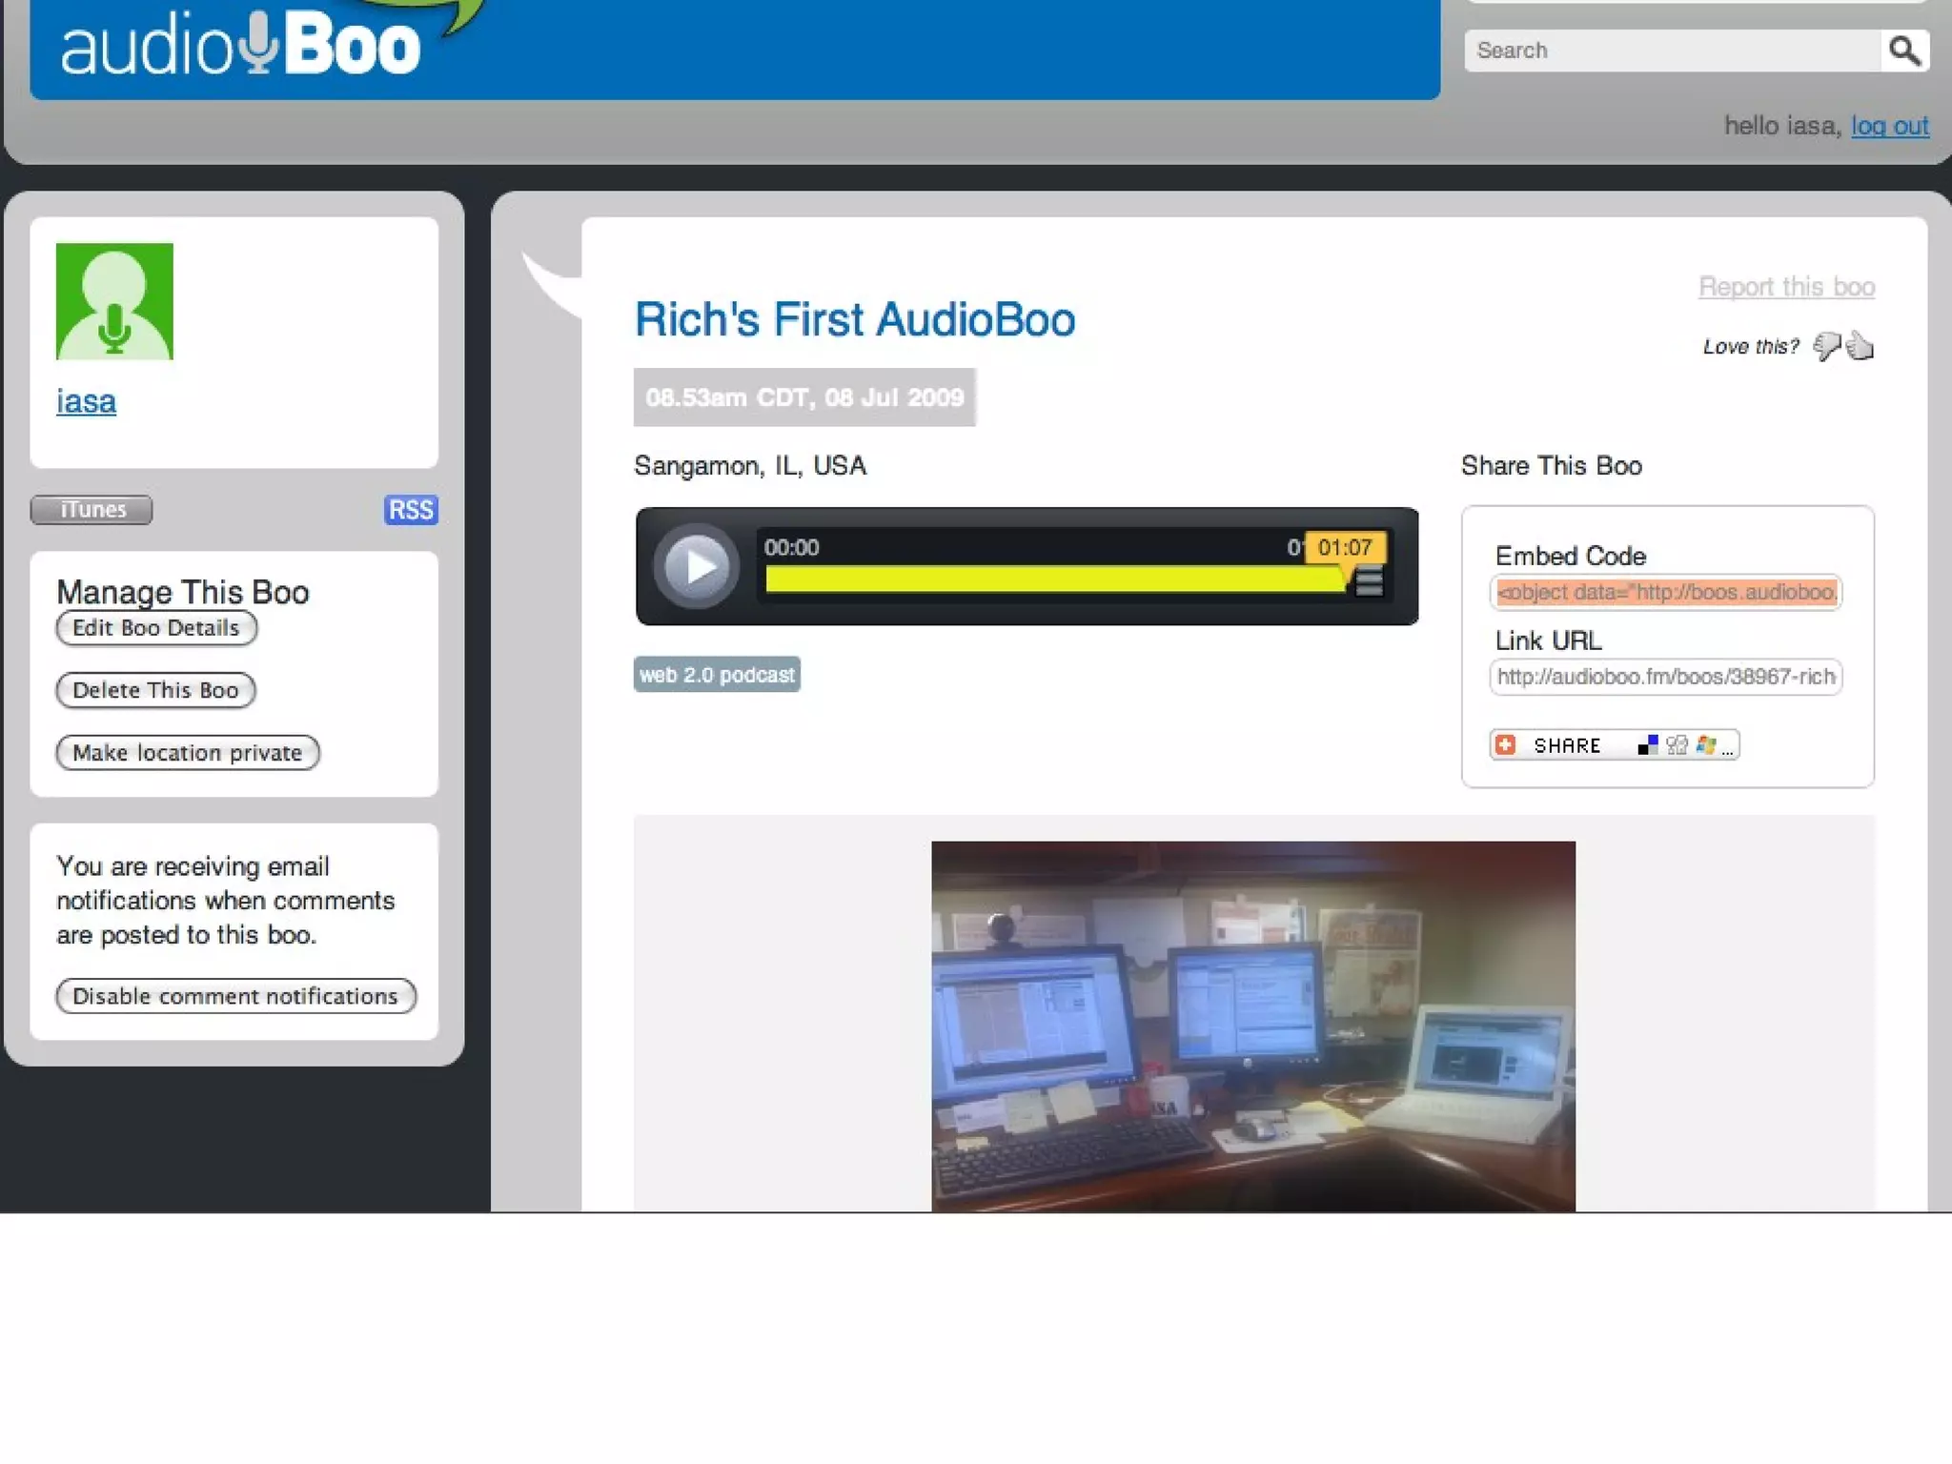Click the log out link
This screenshot has width=1952, height=1464.
(1889, 126)
